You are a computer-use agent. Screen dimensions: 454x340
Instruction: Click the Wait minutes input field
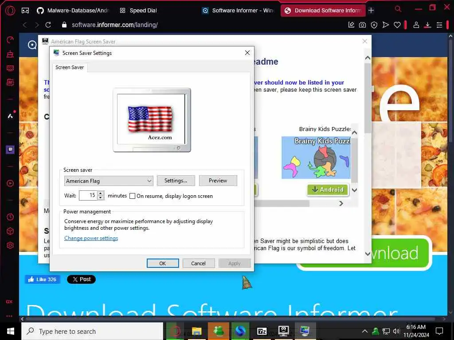pos(89,195)
